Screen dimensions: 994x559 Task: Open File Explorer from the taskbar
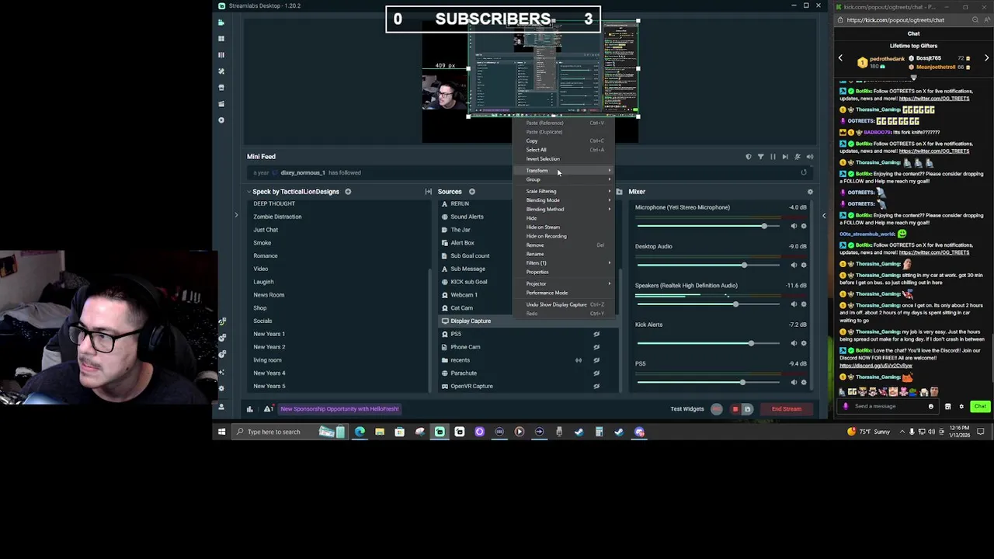(380, 432)
